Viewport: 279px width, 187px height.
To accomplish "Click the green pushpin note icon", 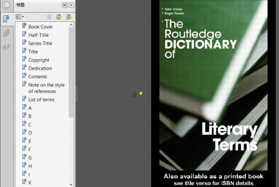I will pos(135,94).
